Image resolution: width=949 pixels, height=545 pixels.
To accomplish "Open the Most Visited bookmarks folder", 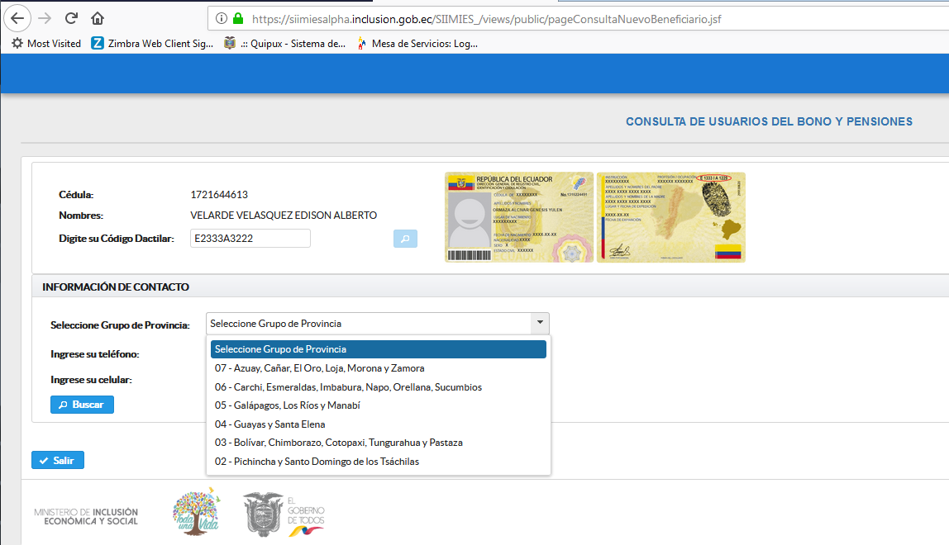I will pos(46,43).
